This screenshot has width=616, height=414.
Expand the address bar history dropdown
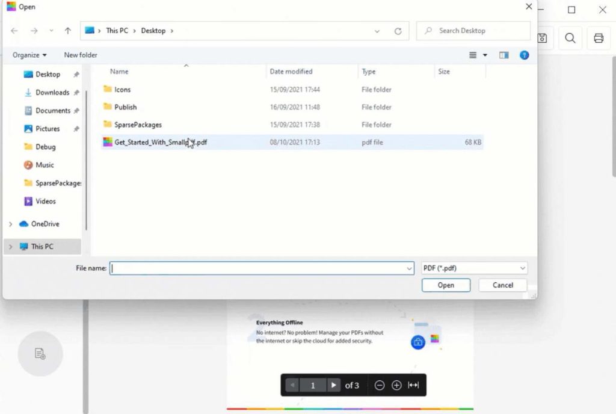click(377, 31)
